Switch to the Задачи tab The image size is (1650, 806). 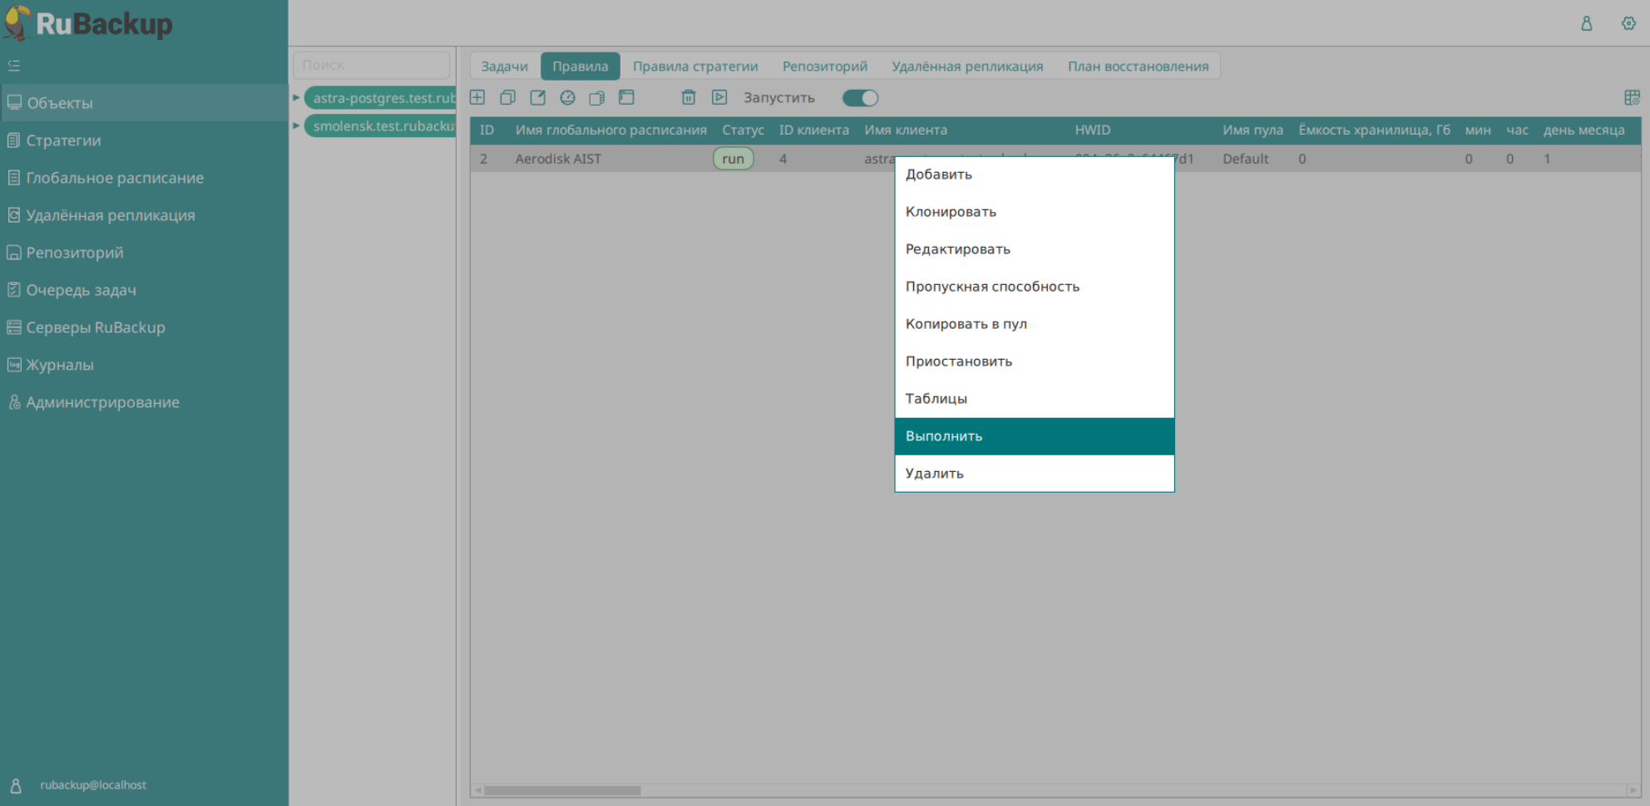(504, 66)
